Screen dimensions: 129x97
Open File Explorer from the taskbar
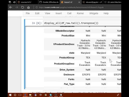[x=30, y=95]
